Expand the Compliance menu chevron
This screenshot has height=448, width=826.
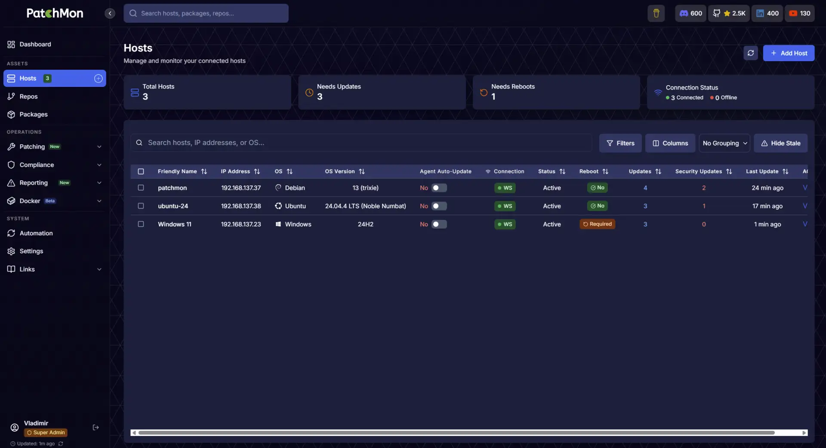99,165
